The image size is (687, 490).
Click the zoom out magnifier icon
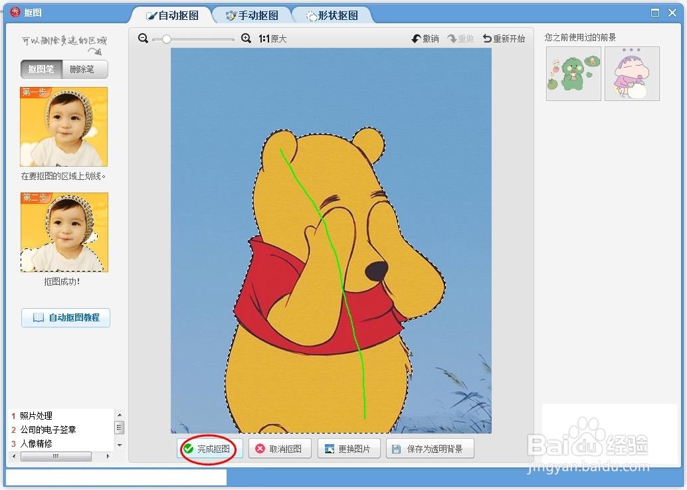pyautogui.click(x=143, y=39)
